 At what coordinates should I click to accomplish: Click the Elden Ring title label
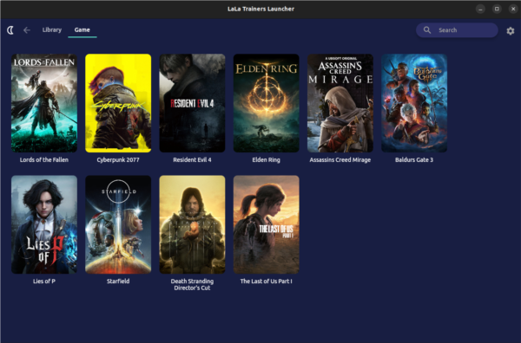coord(267,159)
